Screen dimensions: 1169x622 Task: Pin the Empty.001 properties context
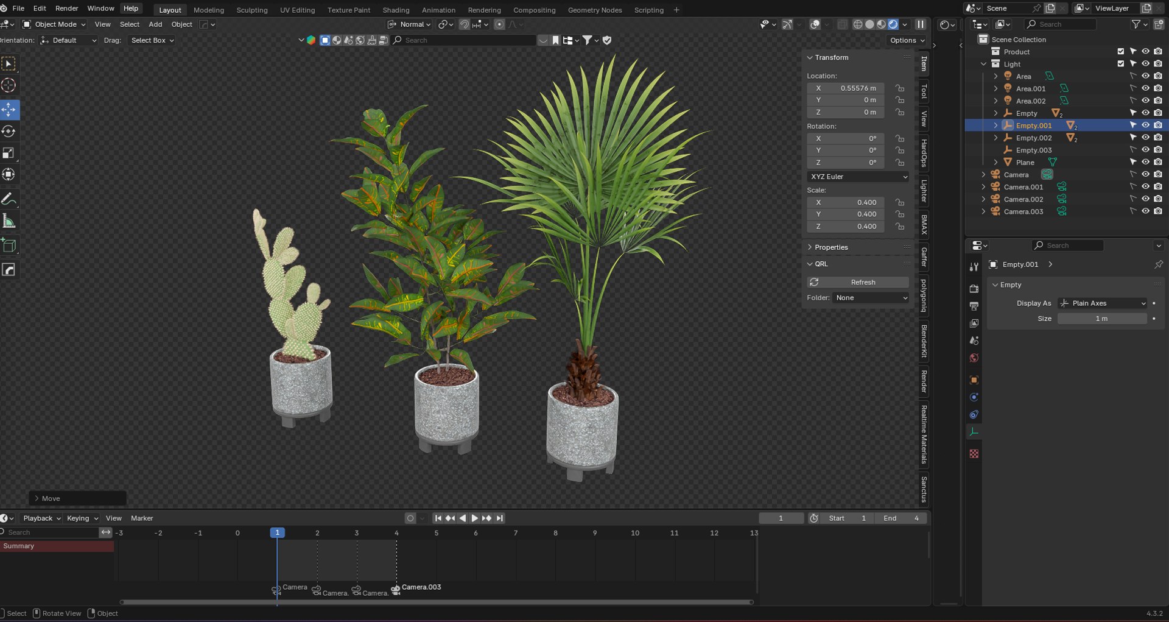1159,264
